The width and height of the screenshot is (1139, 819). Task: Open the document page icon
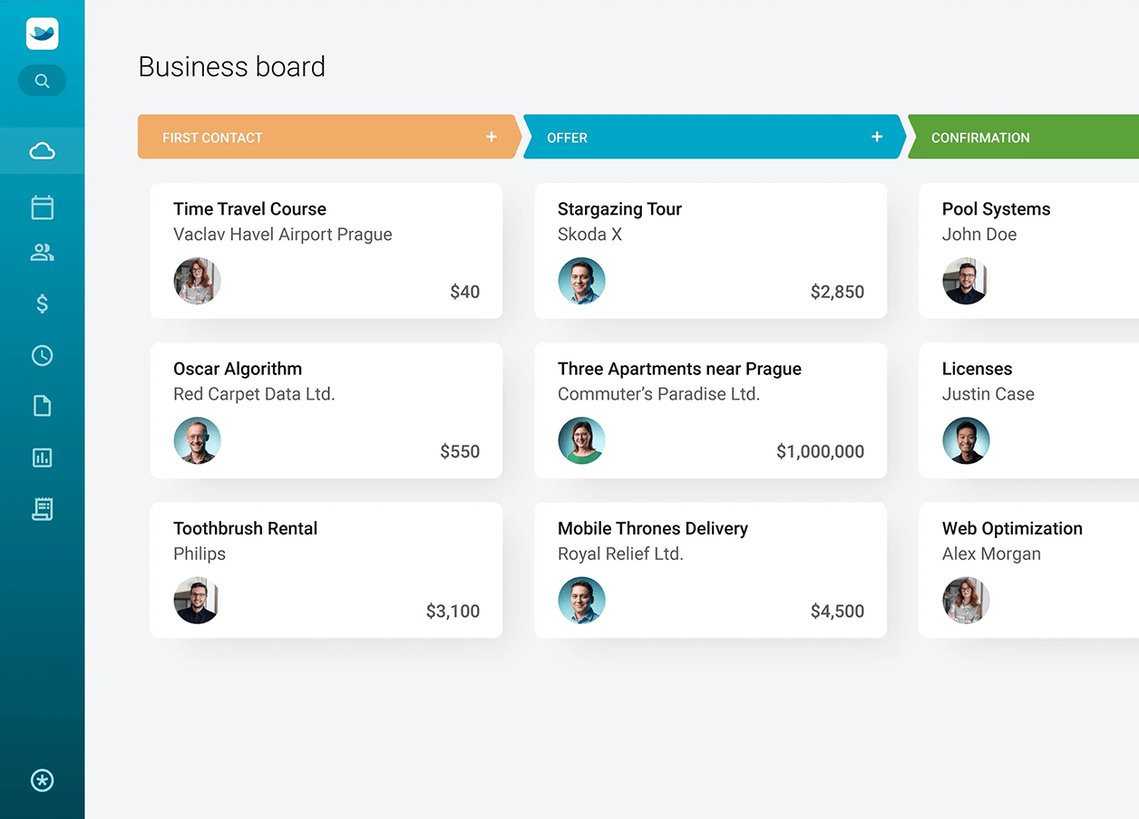tap(42, 406)
